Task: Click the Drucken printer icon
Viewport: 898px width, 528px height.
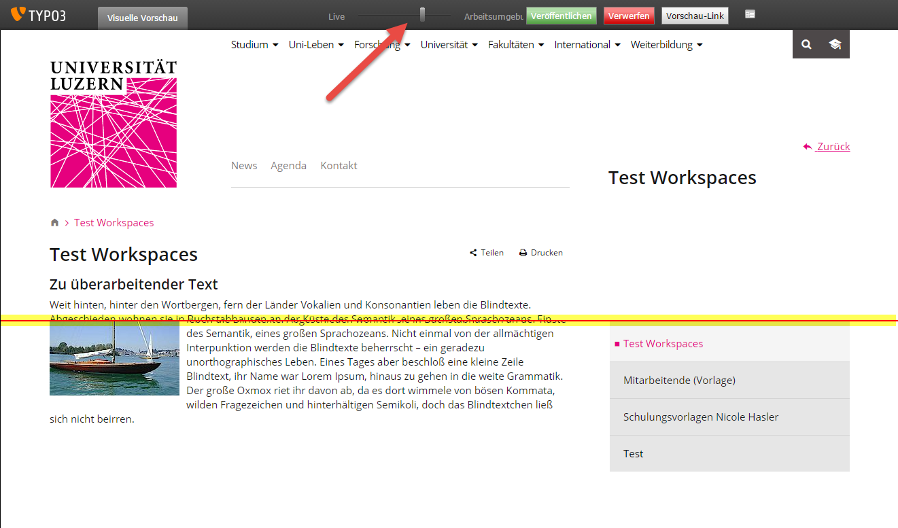Action: point(523,253)
